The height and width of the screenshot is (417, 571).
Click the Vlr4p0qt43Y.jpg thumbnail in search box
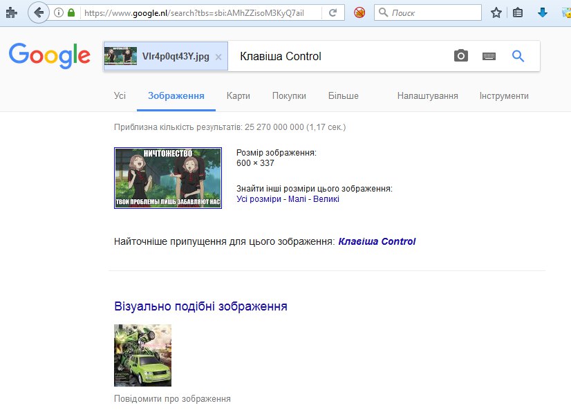click(120, 56)
